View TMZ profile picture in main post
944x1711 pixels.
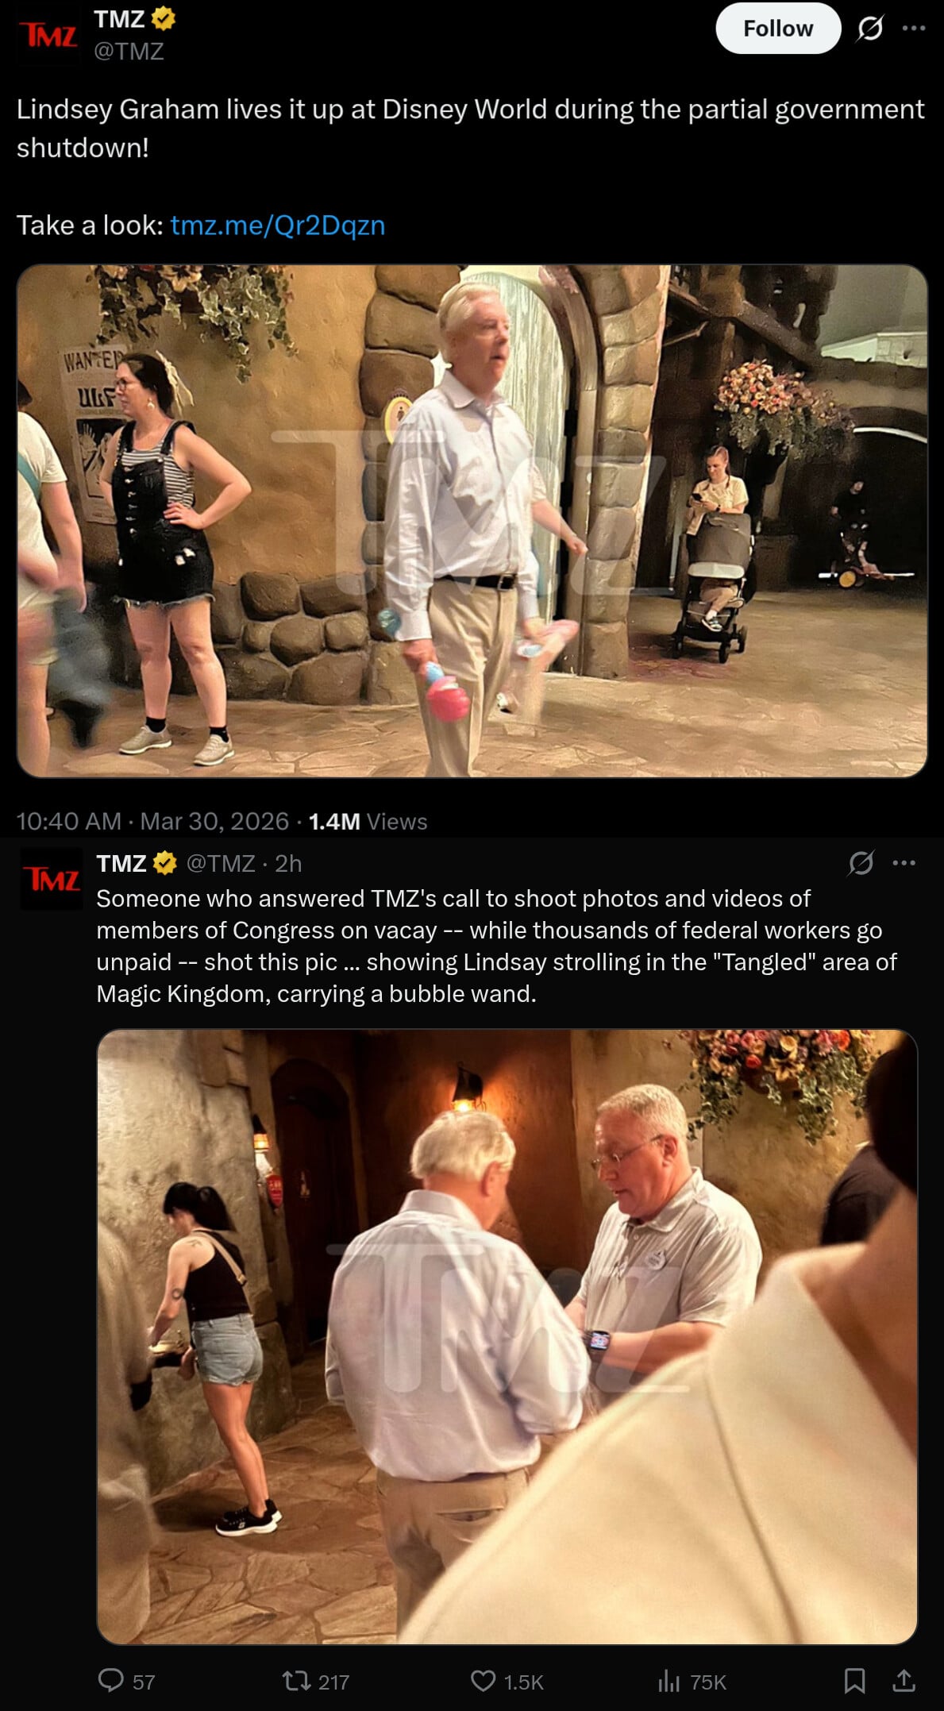pos(48,35)
